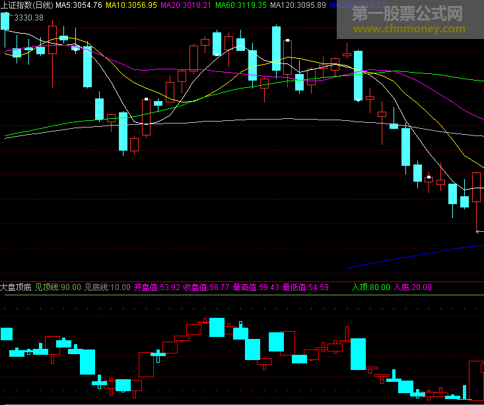Select the 大盘顶底 indicator name

click(x=16, y=287)
